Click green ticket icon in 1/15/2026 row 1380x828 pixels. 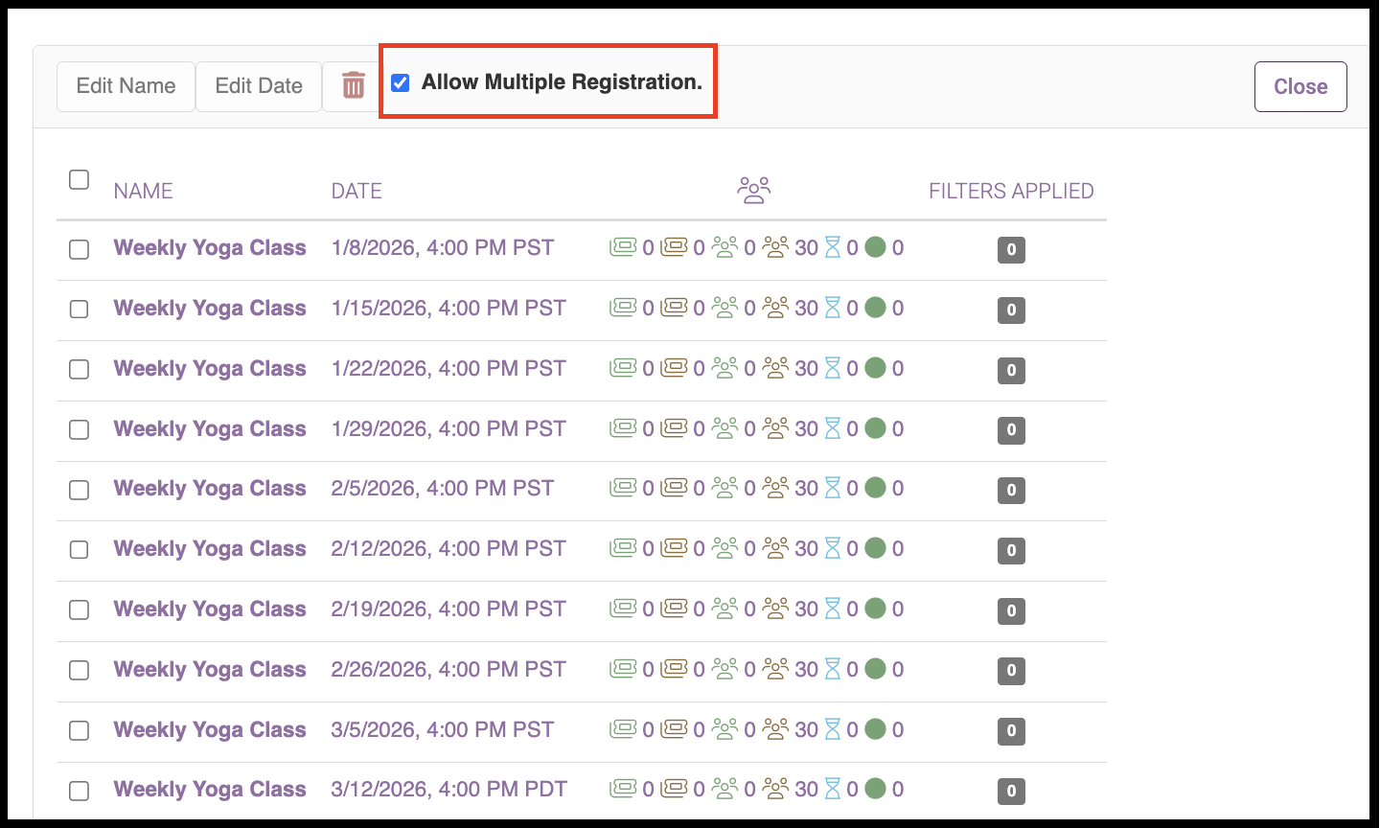point(623,309)
